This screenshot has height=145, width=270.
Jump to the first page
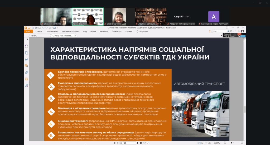pyautogui.click(x=114, y=143)
